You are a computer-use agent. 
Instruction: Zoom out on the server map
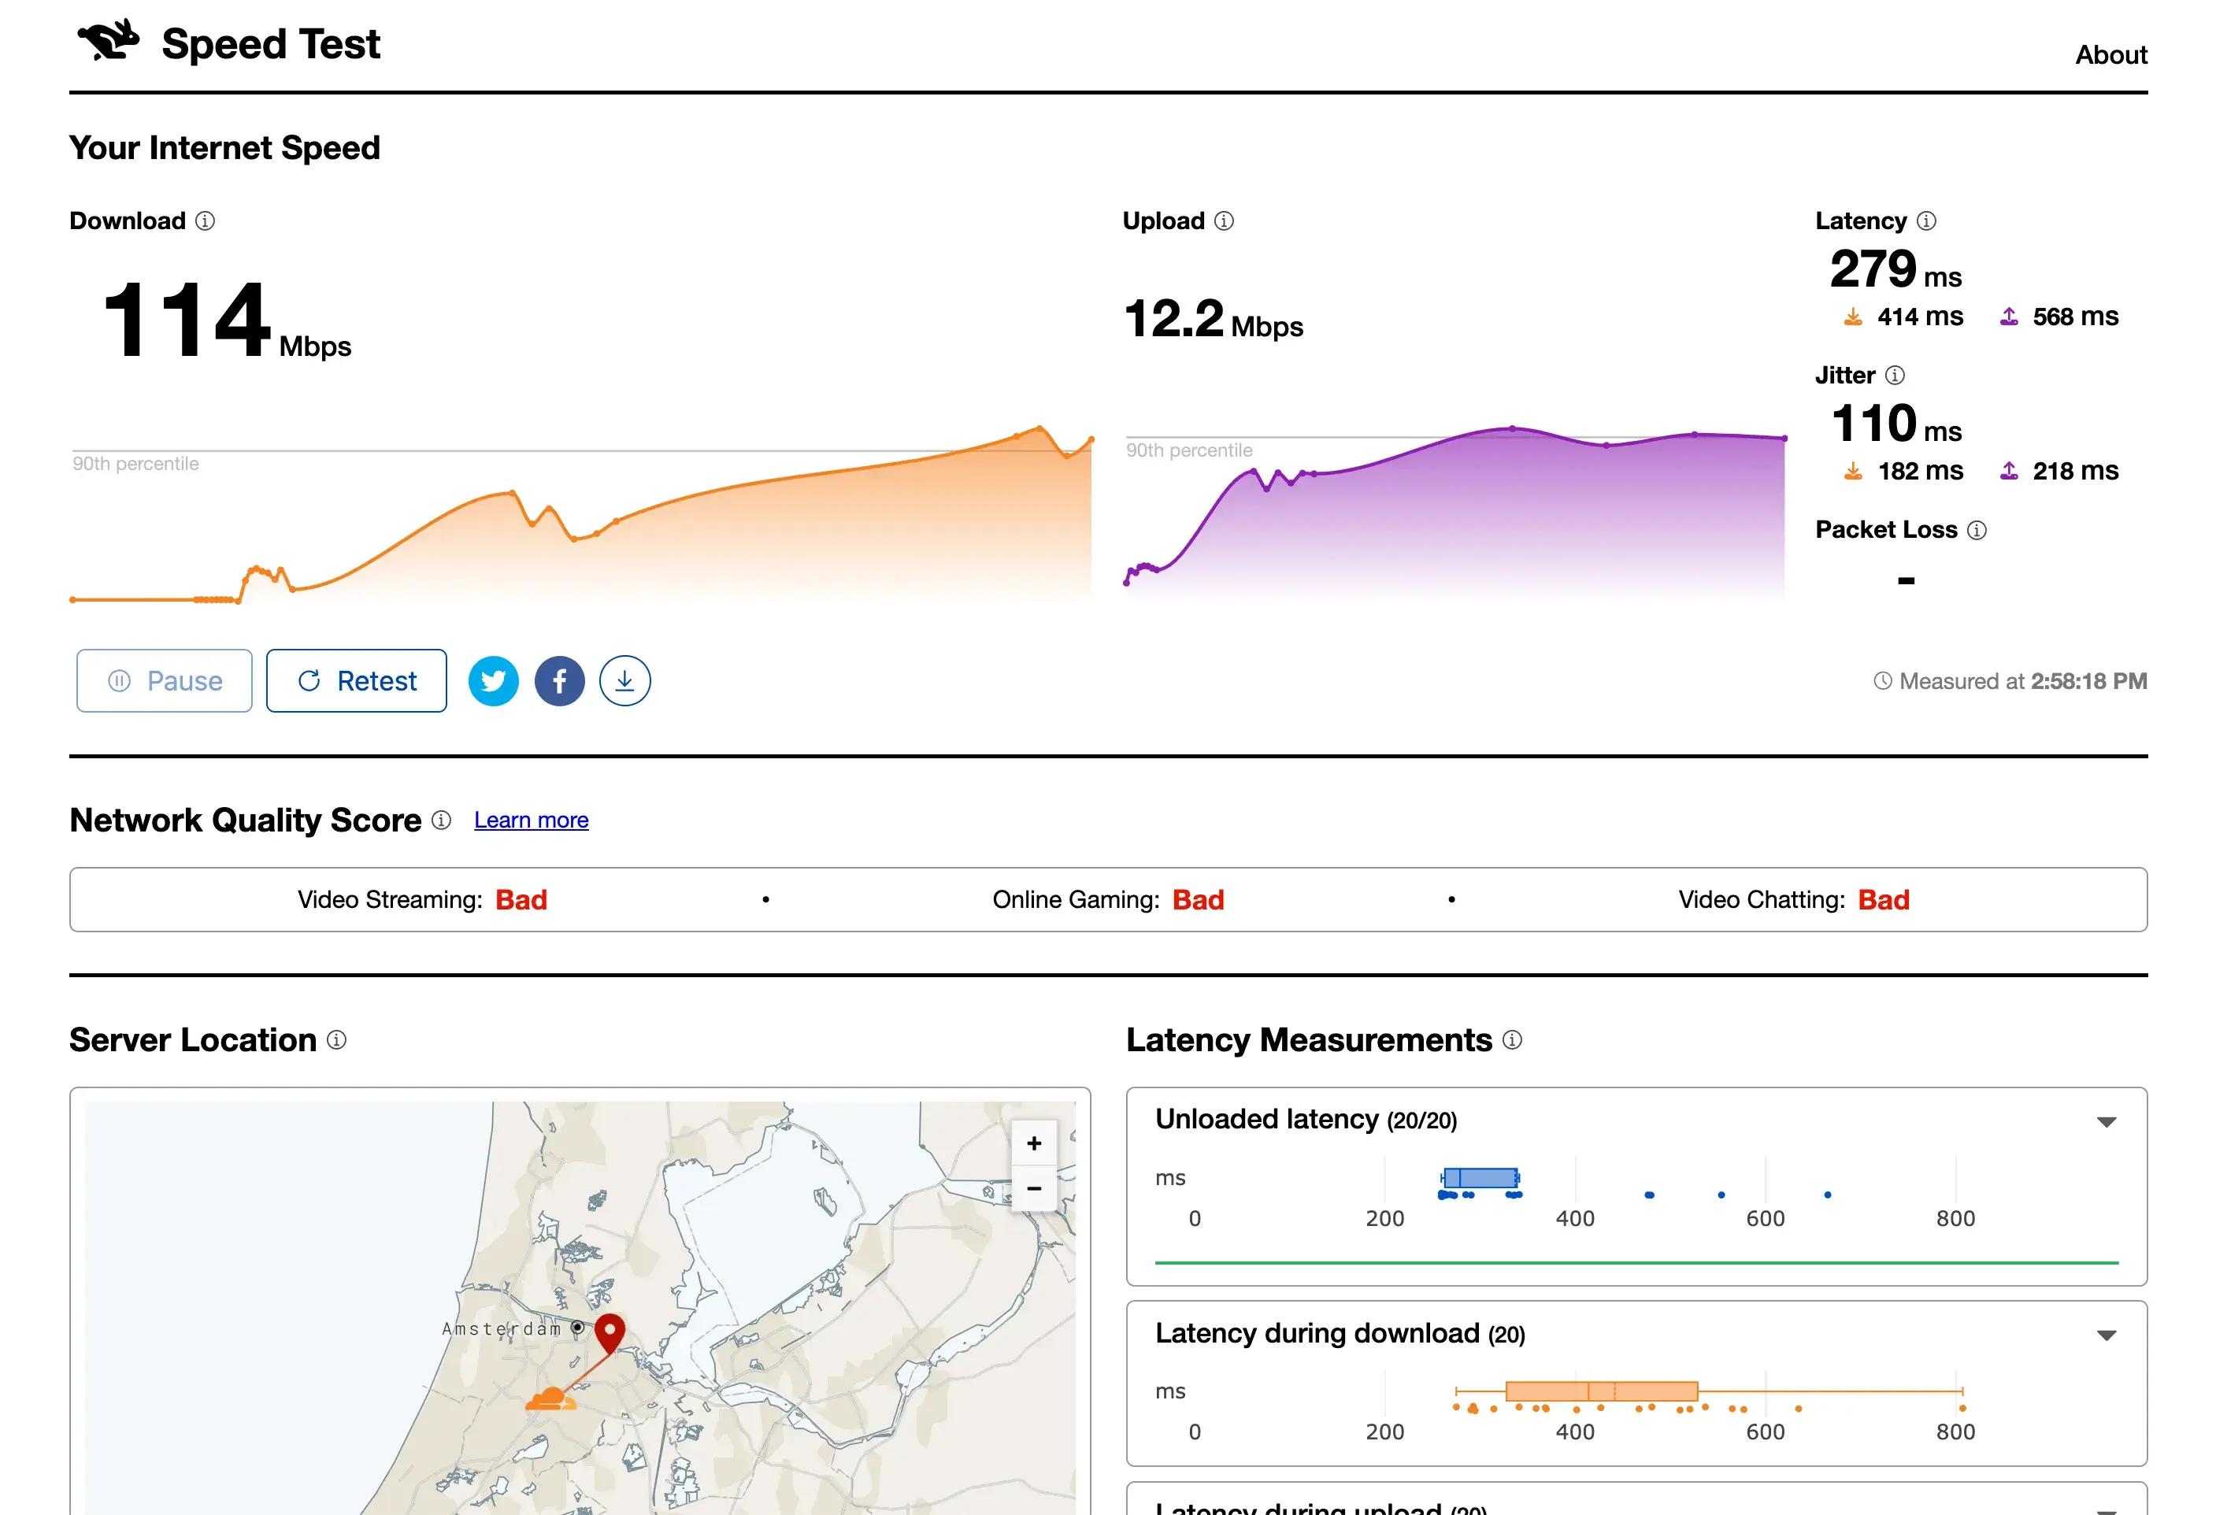click(1034, 1189)
